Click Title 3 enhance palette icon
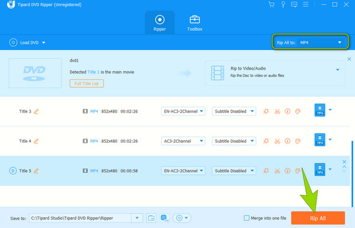This screenshot has height=228, width=355. [x=298, y=111]
